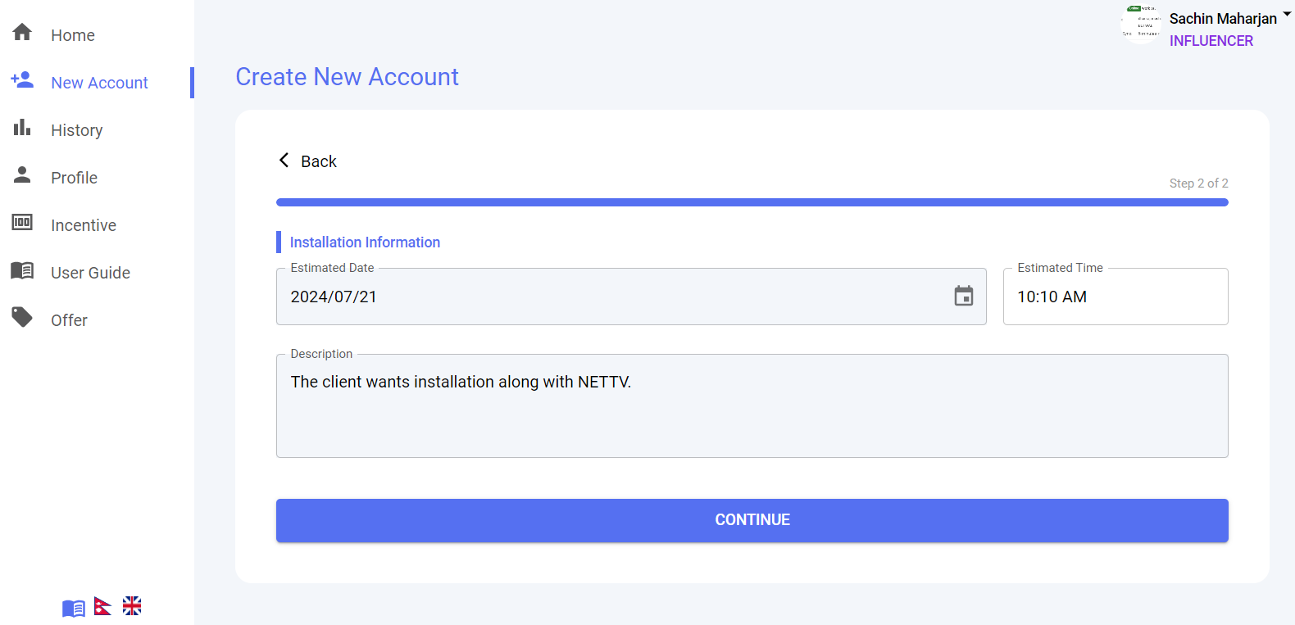This screenshot has width=1295, height=625.
Task: Switch language using the UK flag
Action: [131, 606]
